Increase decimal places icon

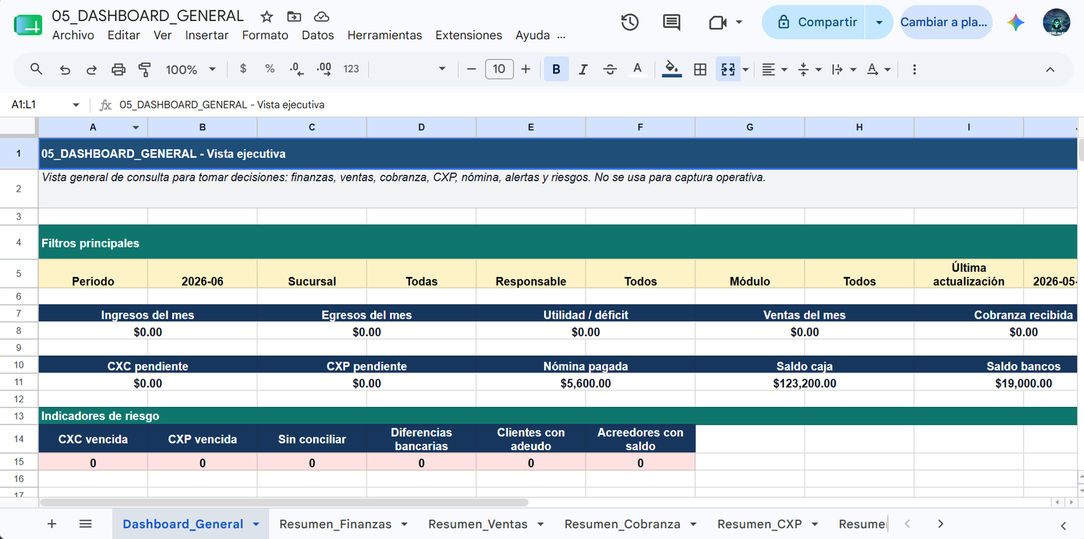324,69
